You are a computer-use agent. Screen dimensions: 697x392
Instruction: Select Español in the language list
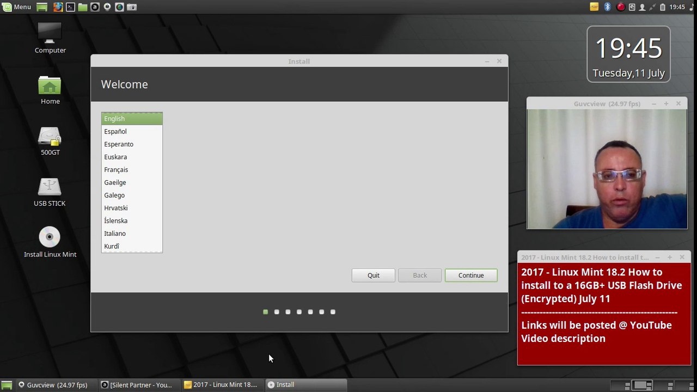(132, 131)
